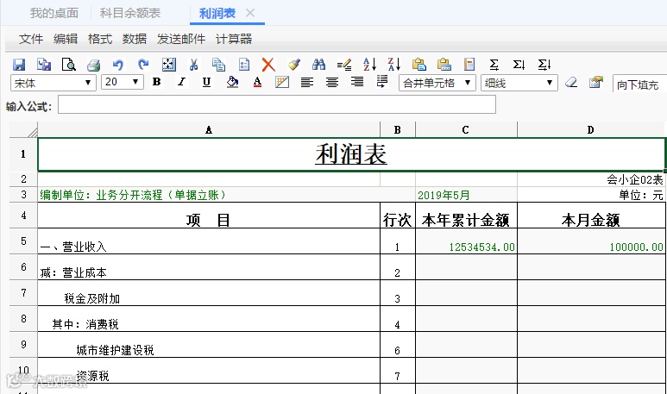The width and height of the screenshot is (667, 394).
Task: Toggle italic formatting
Action: coord(182,82)
